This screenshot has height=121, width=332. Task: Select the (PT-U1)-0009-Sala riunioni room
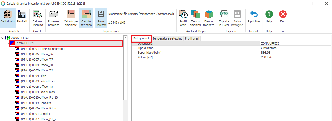tap(38, 92)
